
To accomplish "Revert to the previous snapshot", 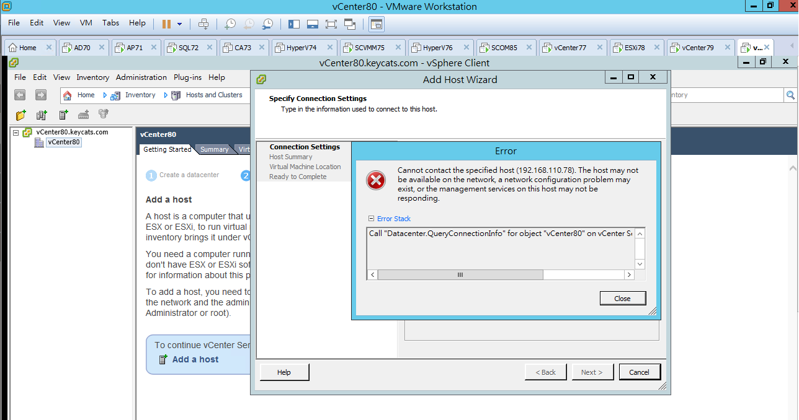I will pos(249,24).
